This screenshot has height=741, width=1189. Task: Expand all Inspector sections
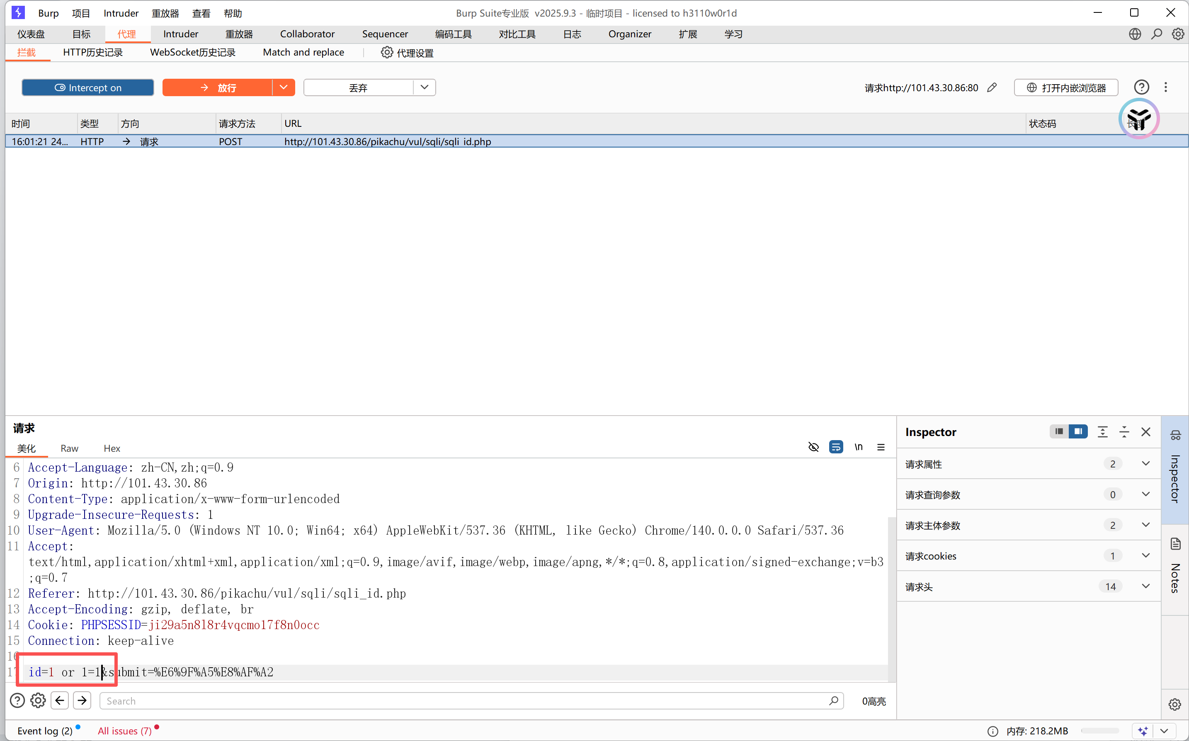pos(1103,432)
